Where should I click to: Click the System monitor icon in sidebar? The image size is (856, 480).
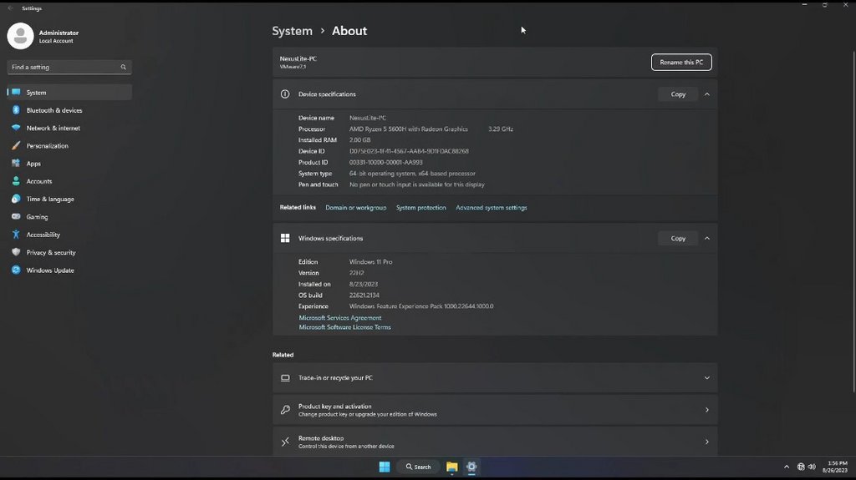click(x=16, y=92)
